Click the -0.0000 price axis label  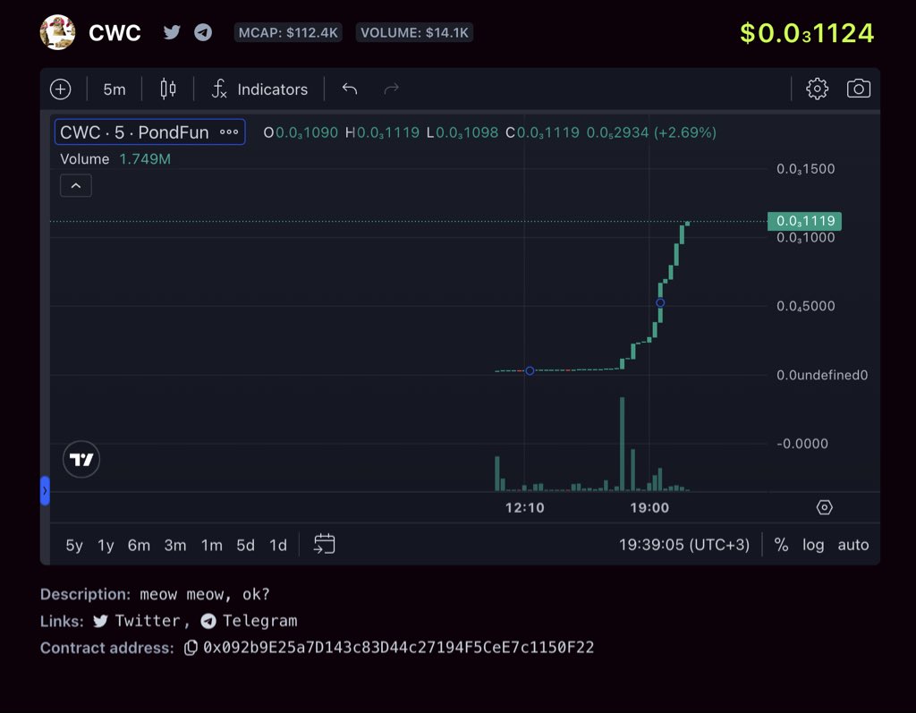click(x=802, y=444)
